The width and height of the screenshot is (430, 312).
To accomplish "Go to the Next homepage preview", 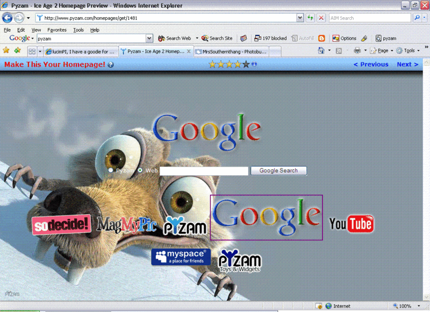I will pos(407,65).
